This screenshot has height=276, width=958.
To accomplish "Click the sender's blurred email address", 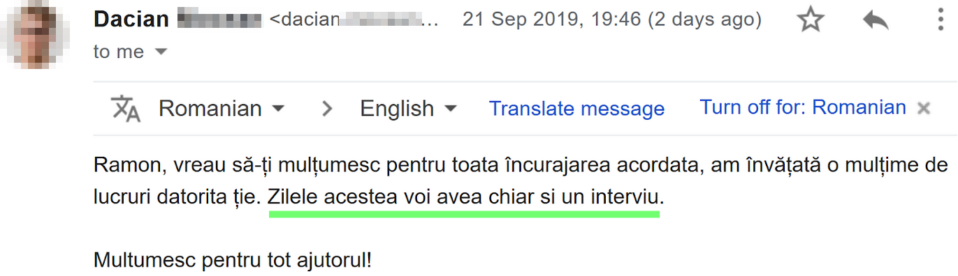I will [x=354, y=20].
